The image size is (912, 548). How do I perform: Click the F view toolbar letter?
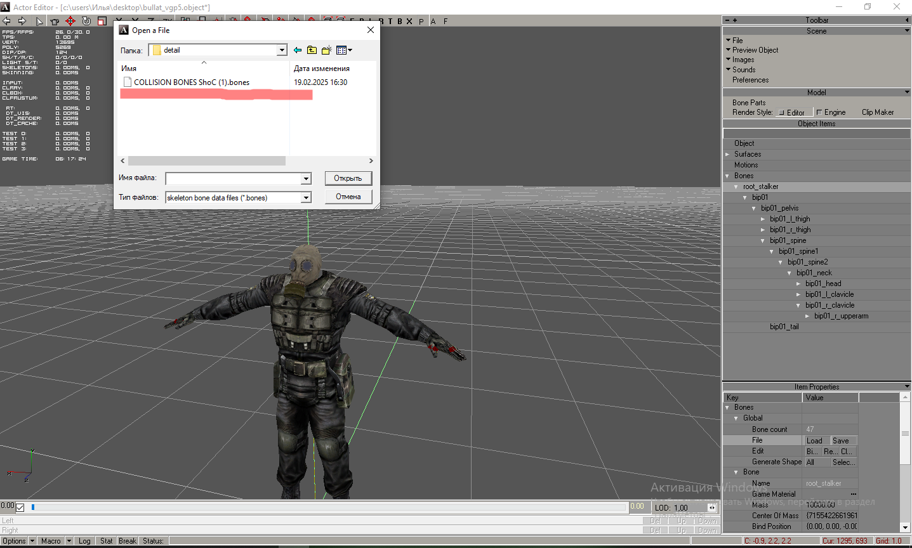446,21
